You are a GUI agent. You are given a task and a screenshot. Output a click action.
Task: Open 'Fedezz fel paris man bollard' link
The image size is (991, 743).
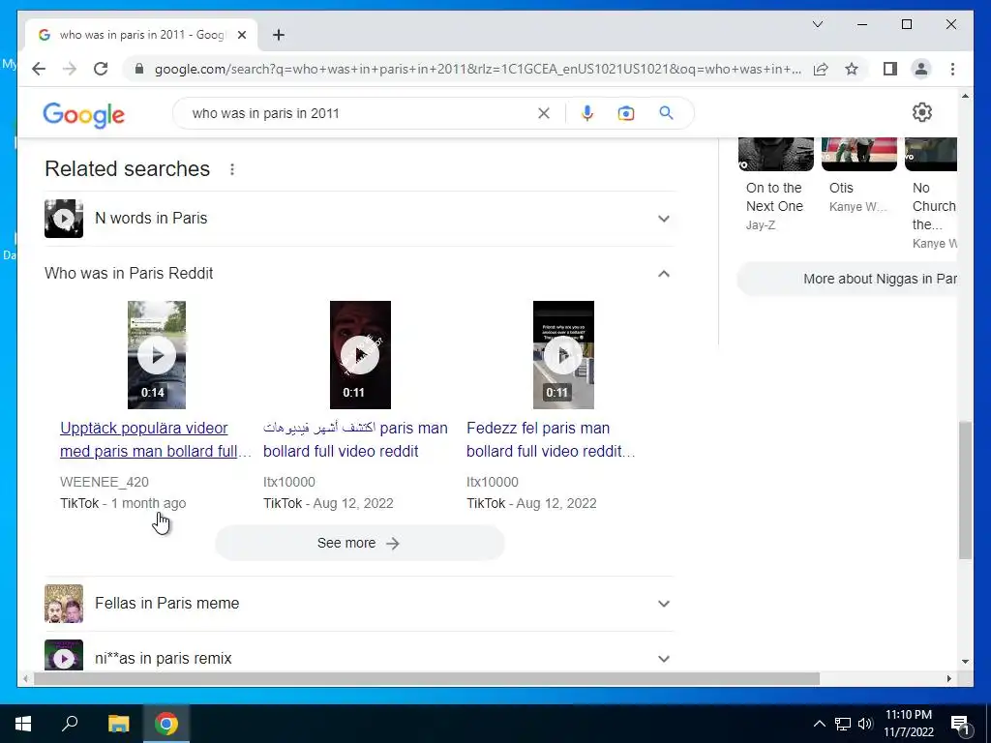point(551,440)
